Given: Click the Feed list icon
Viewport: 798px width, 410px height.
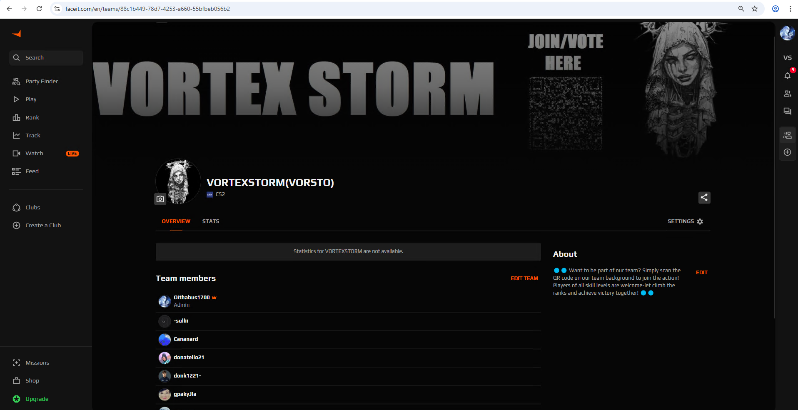Looking at the screenshot, I should 16,171.
